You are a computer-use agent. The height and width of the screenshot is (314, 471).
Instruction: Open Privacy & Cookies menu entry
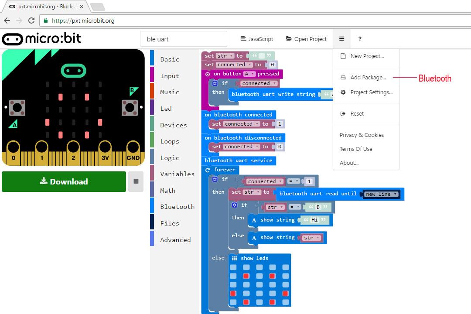pyautogui.click(x=366, y=135)
